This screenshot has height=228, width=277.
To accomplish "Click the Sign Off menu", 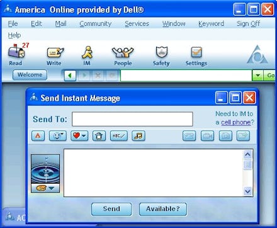I will tap(248, 23).
